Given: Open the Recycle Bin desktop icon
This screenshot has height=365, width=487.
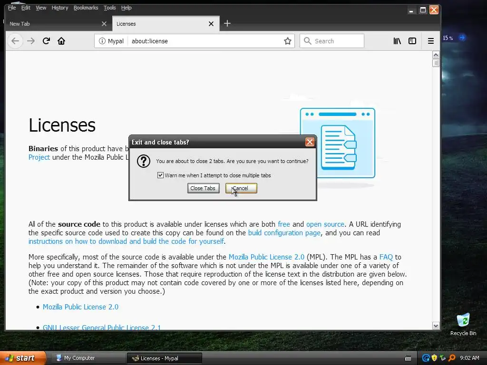Looking at the screenshot, I should click(x=463, y=324).
